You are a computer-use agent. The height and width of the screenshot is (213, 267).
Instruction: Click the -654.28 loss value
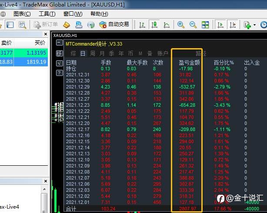[x=187, y=105]
